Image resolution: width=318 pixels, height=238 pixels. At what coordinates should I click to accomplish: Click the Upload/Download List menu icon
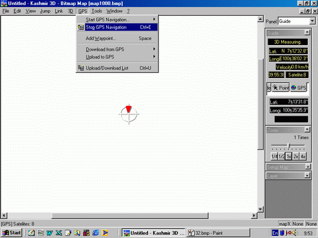[81, 68]
